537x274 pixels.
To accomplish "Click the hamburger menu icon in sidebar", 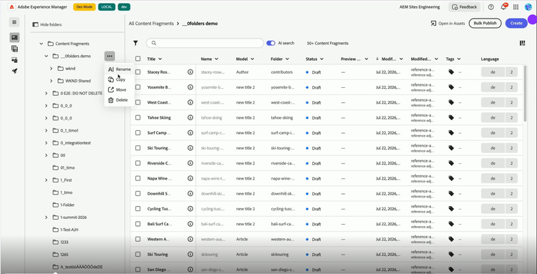I will tap(14, 22).
